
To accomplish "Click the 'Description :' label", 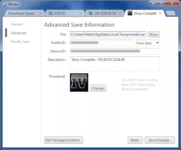I will pos(57,60).
